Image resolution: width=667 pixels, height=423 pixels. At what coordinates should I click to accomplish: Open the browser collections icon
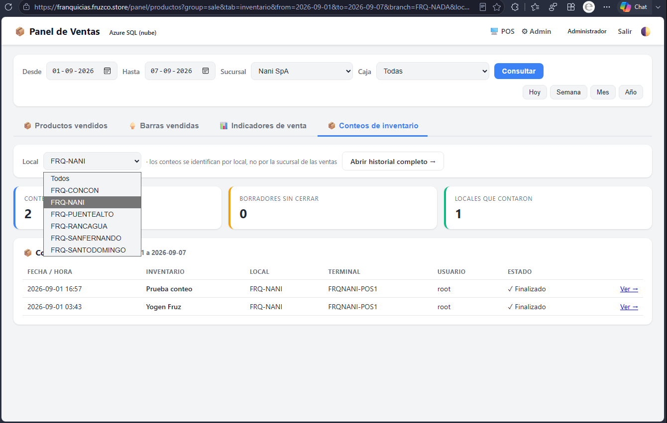[553, 7]
